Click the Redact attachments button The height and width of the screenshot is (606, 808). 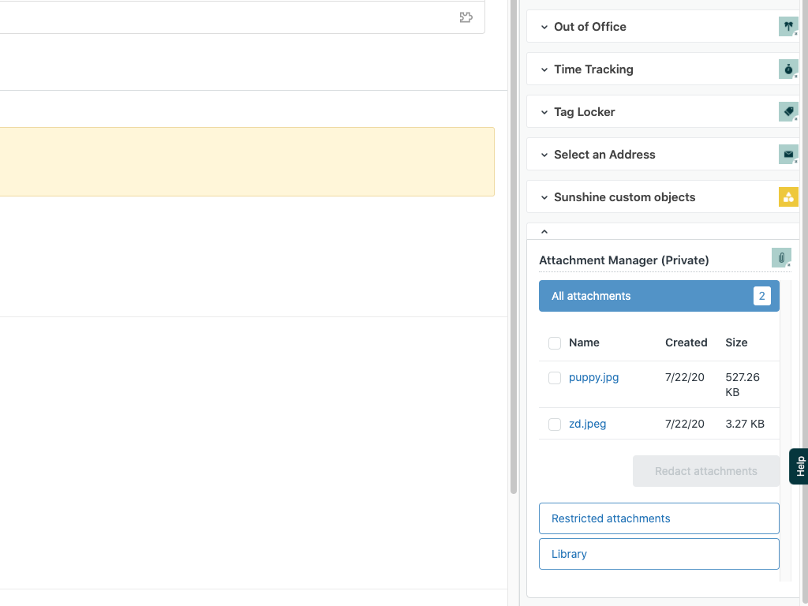pos(705,470)
